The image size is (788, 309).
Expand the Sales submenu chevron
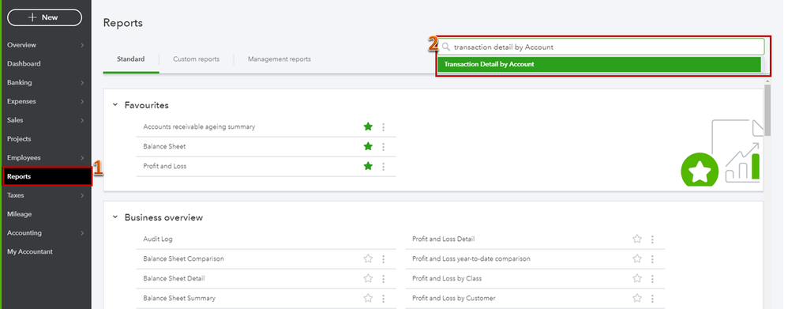82,121
